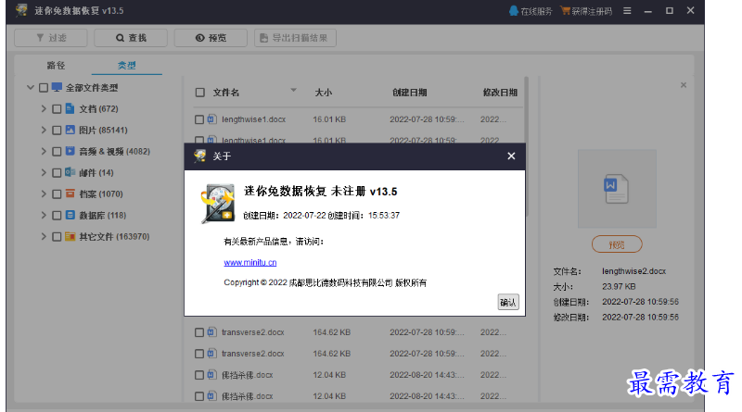The width and height of the screenshot is (742, 412).
Task: Select the first transverse2.docx file name
Action: coord(252,332)
